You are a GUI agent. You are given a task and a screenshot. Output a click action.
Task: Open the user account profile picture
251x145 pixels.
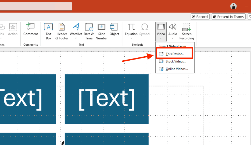(x=233, y=6)
